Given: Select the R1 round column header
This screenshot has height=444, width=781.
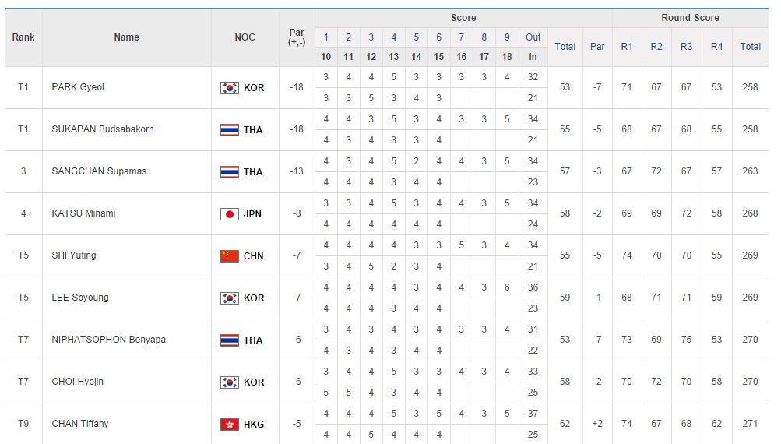Looking at the screenshot, I should tap(627, 47).
